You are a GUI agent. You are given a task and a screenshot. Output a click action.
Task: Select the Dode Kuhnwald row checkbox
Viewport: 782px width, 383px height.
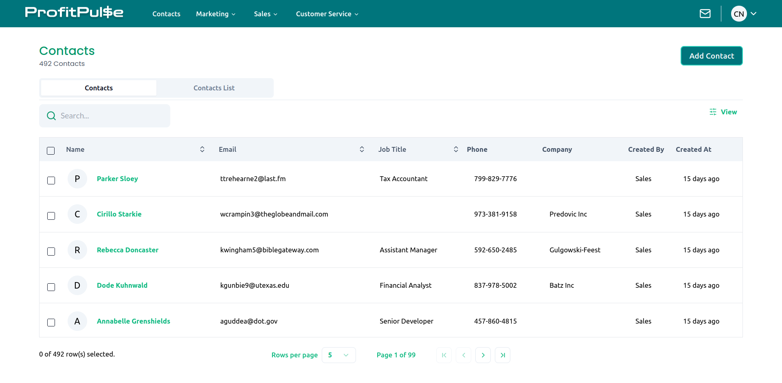pyautogui.click(x=51, y=287)
